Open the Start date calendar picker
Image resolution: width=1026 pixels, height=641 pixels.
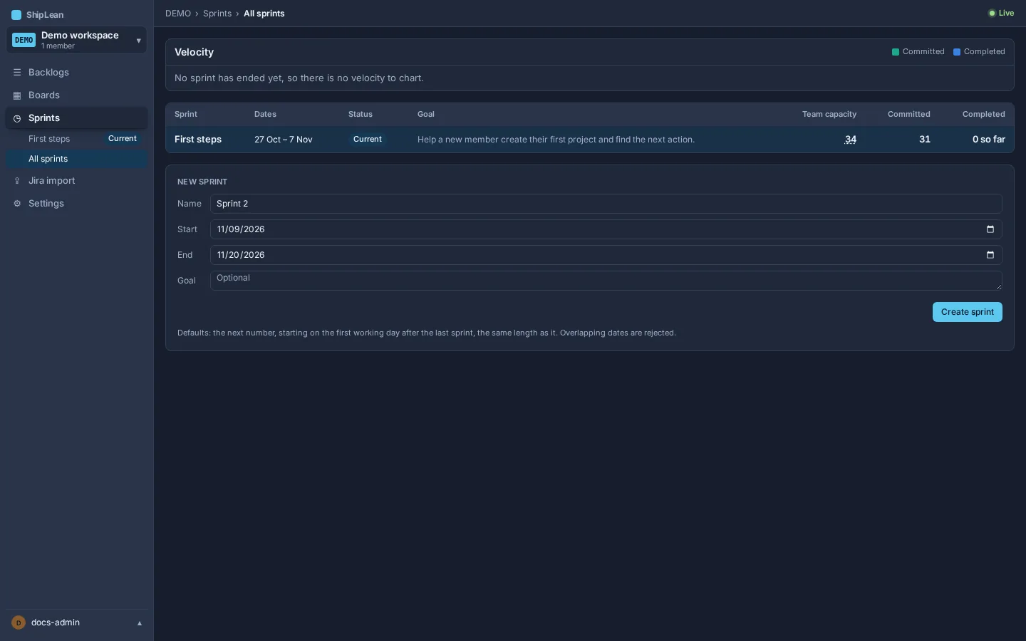click(x=990, y=229)
